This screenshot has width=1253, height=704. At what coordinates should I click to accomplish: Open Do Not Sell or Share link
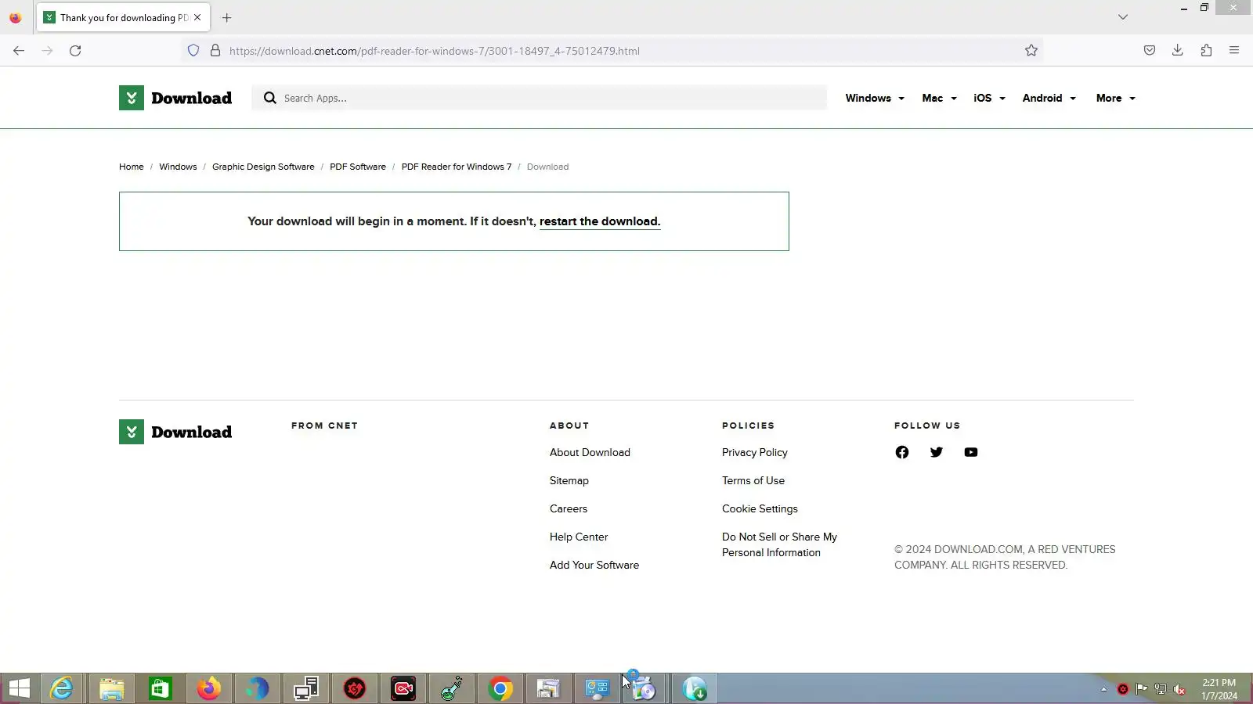click(779, 544)
